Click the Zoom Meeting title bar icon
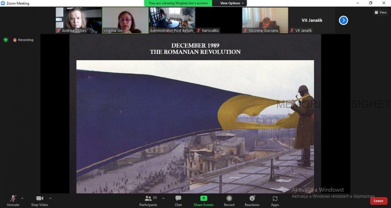Image resolution: width=391 pixels, height=208 pixels. pyautogui.click(x=3, y=3)
